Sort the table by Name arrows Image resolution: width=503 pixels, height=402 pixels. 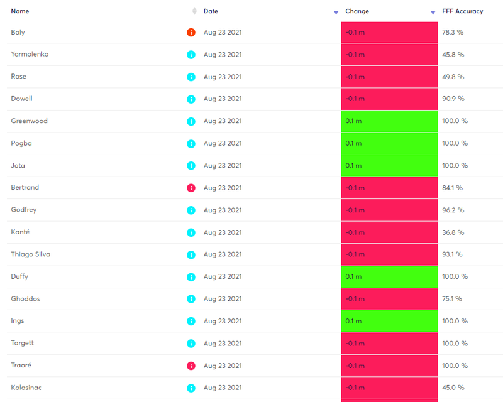tap(194, 11)
